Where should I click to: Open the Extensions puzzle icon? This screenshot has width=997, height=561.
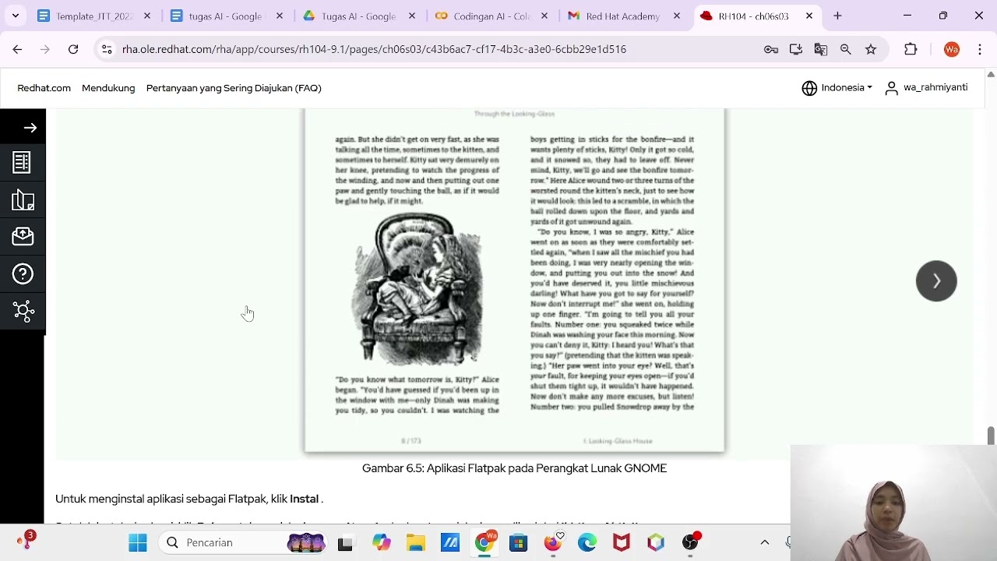911,49
